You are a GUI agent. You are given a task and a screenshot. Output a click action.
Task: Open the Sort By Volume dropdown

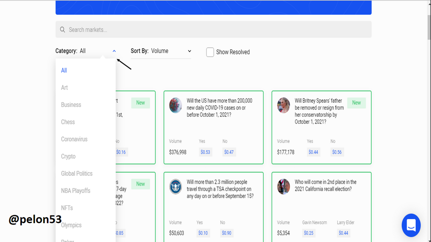click(x=161, y=51)
